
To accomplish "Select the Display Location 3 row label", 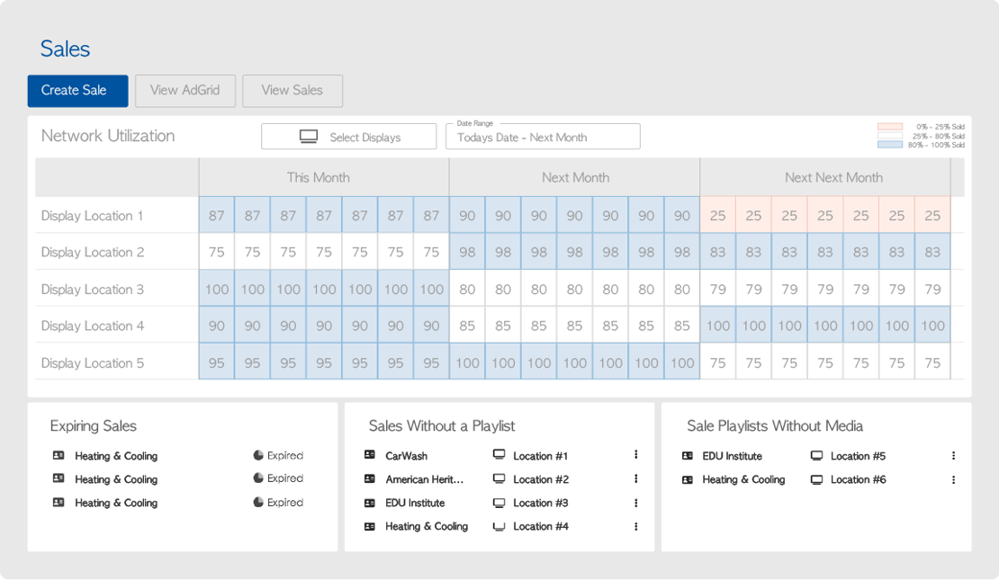I will pos(93,290).
